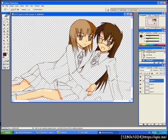Select the Polygonal Lasso tool in toolbox
Image resolution: width=168 pixels, height=140 pixels.
[4, 22]
